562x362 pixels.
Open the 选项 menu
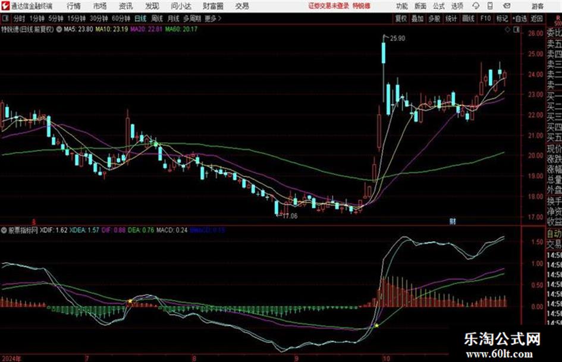tap(457, 6)
